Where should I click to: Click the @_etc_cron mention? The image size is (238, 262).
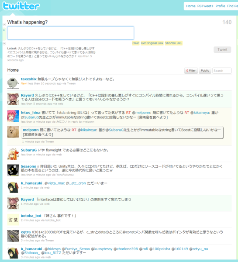pyautogui.click(x=76, y=183)
